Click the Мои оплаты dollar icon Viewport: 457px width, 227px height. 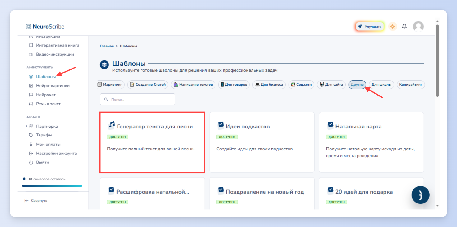coord(31,144)
